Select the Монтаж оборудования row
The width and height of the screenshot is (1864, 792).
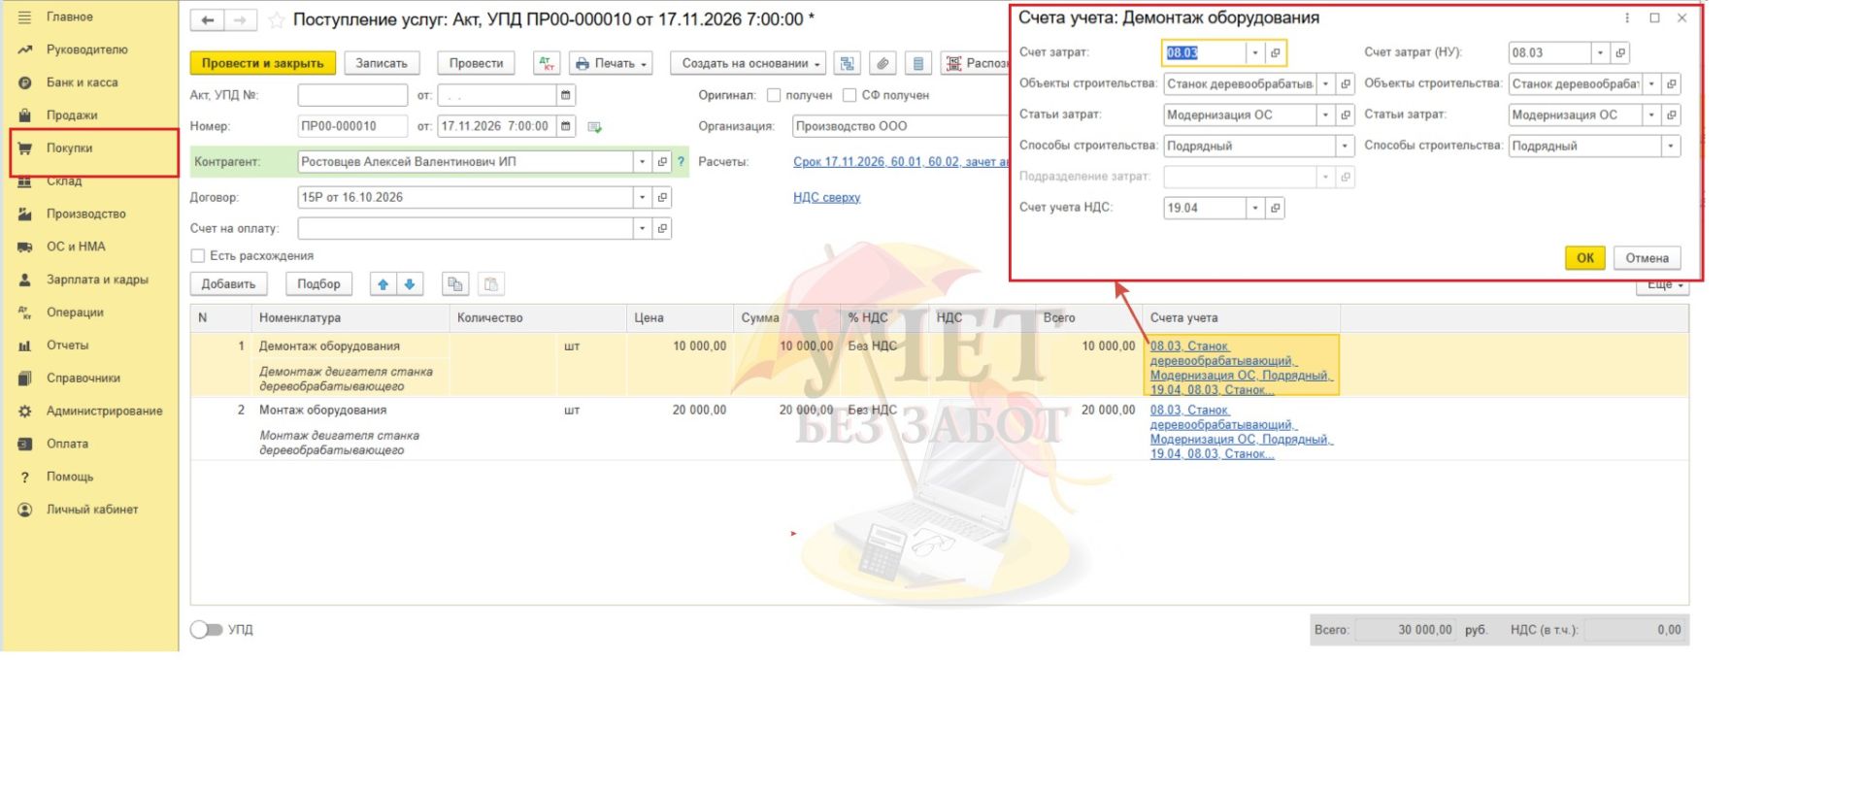(939, 430)
